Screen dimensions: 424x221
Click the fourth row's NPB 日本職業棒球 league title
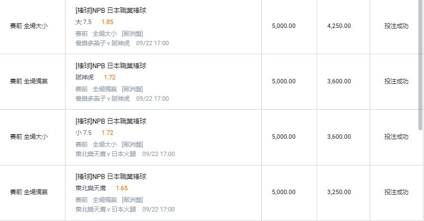pos(111,177)
